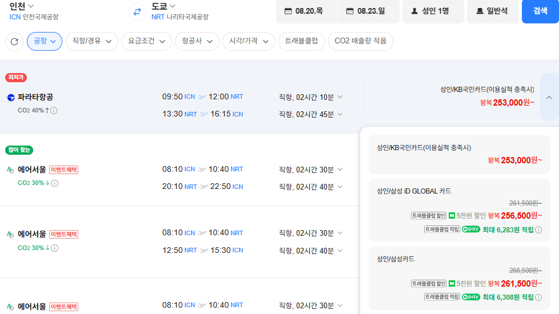The height and width of the screenshot is (314, 559).
Task: Click the 최저가 badge
Action: [x=16, y=77]
